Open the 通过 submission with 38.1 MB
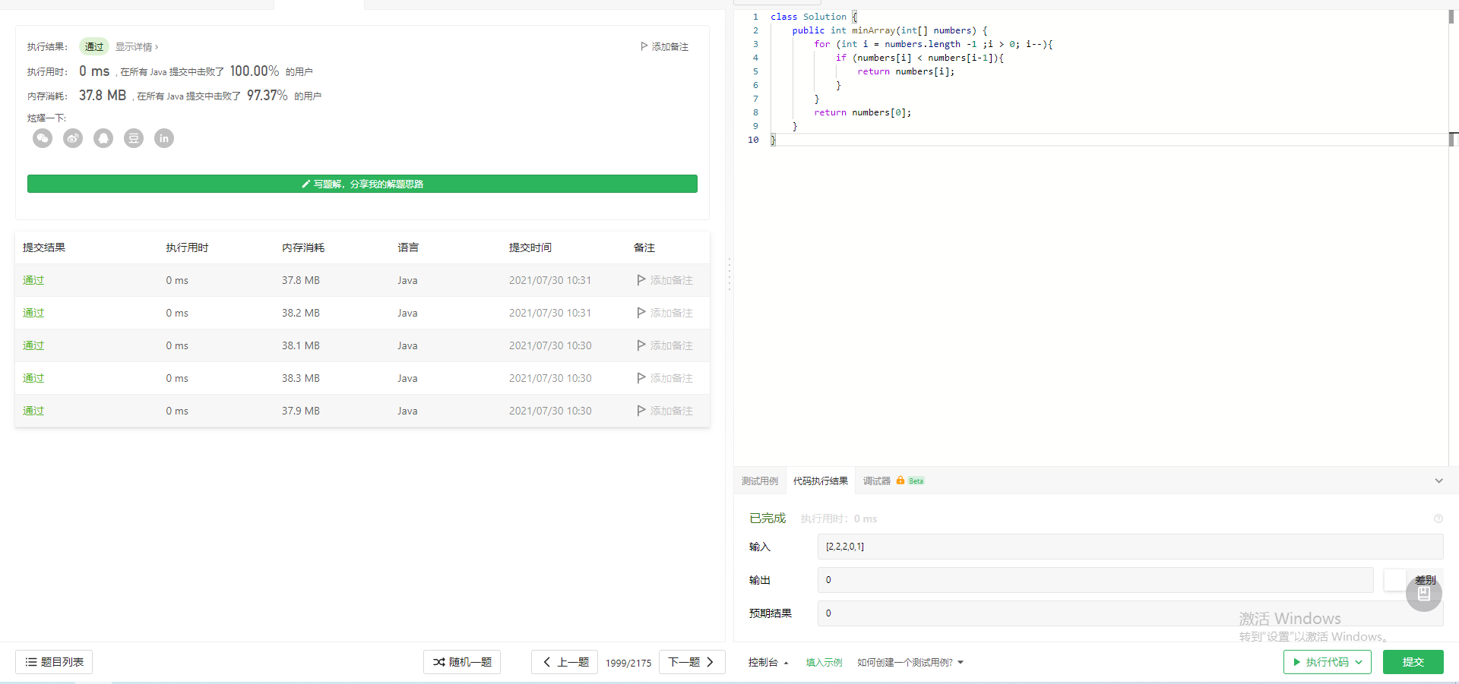1459x684 pixels. pos(33,345)
